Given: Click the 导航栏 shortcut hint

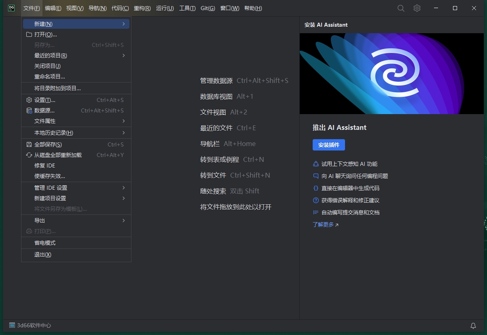Looking at the screenshot, I should click(228, 144).
